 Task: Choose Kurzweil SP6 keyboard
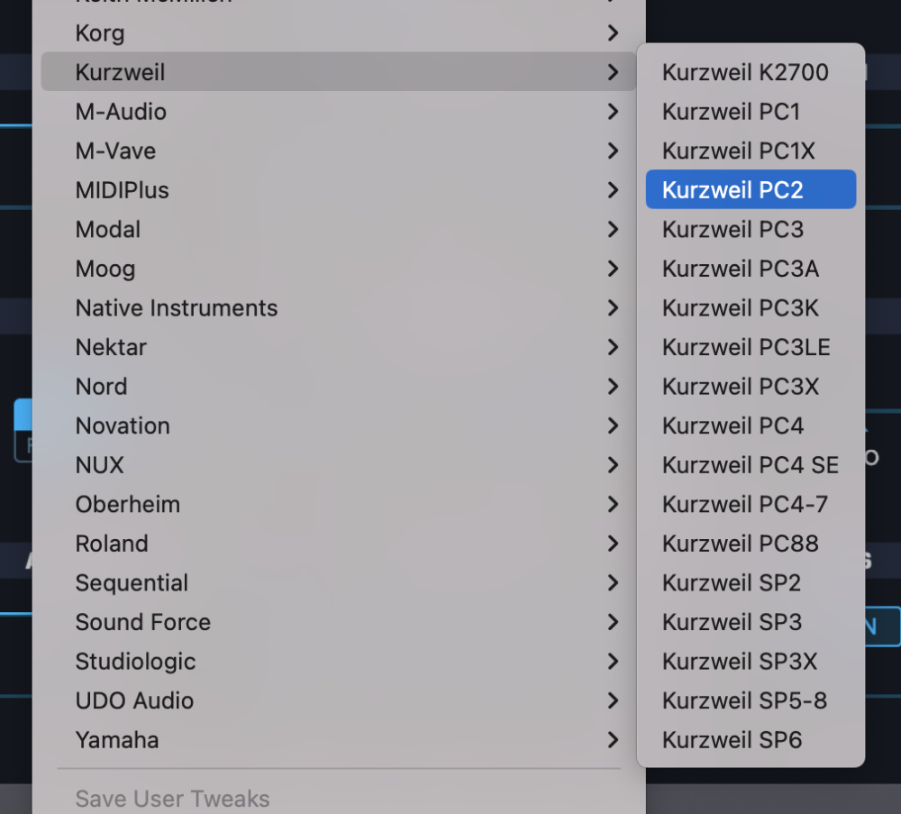732,740
